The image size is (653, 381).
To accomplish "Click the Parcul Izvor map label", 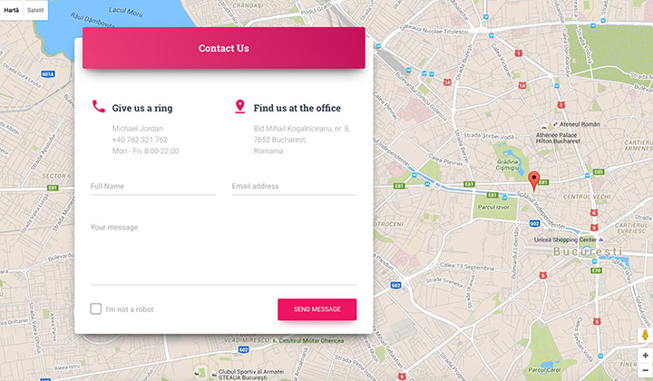I will click(x=493, y=206).
